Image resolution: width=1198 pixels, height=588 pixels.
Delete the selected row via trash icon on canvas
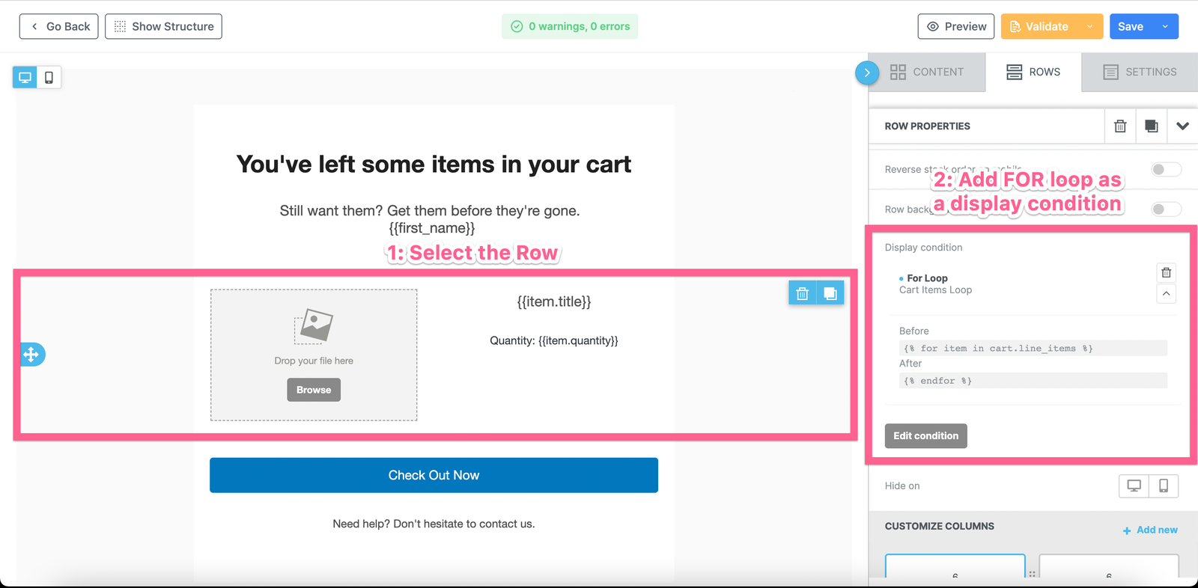click(802, 293)
